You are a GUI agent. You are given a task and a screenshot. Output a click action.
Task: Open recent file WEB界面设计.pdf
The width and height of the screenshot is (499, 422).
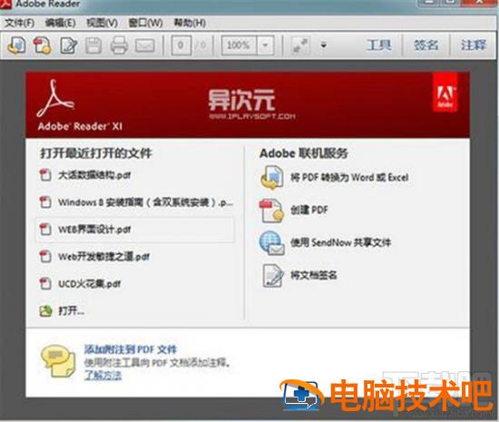135,230
